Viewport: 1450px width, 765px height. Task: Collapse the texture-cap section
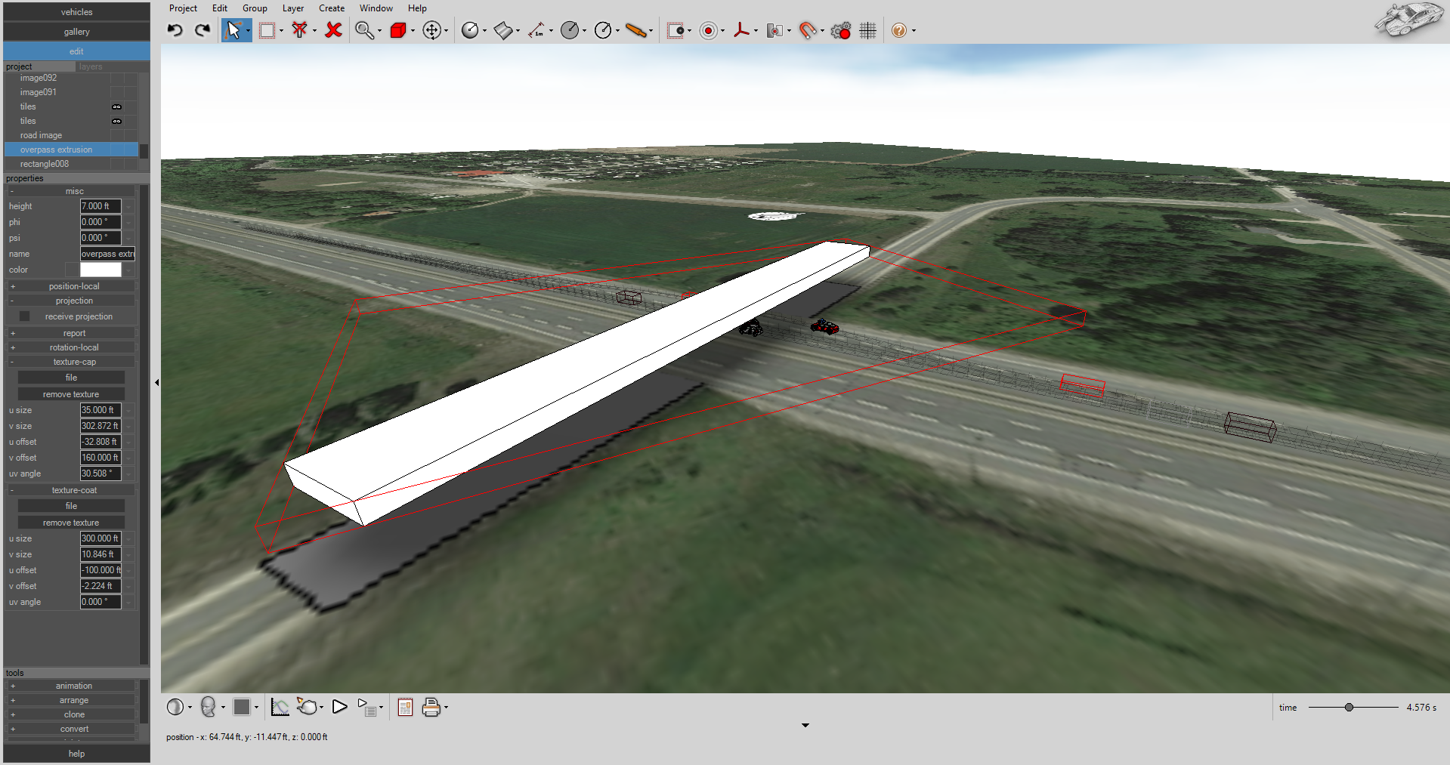pyautogui.click(x=12, y=362)
